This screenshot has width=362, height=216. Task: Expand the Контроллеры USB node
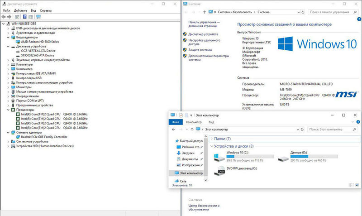(8, 78)
